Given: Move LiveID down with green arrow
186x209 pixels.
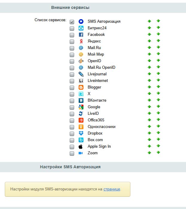Looking at the screenshot, I should [x=158, y=114].
